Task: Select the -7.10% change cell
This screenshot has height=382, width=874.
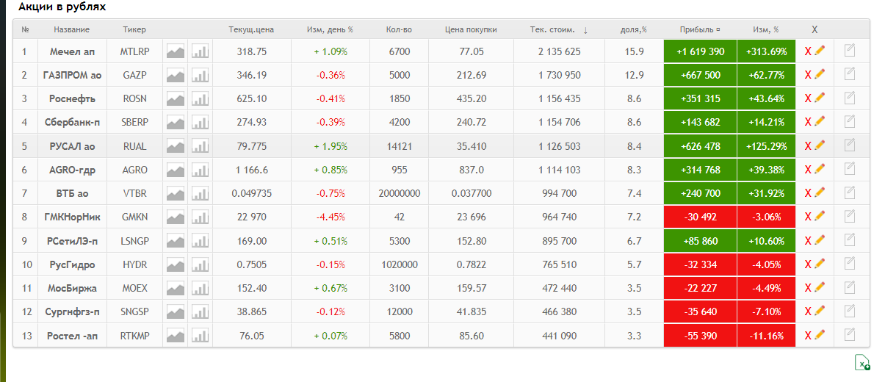Action: [x=767, y=311]
